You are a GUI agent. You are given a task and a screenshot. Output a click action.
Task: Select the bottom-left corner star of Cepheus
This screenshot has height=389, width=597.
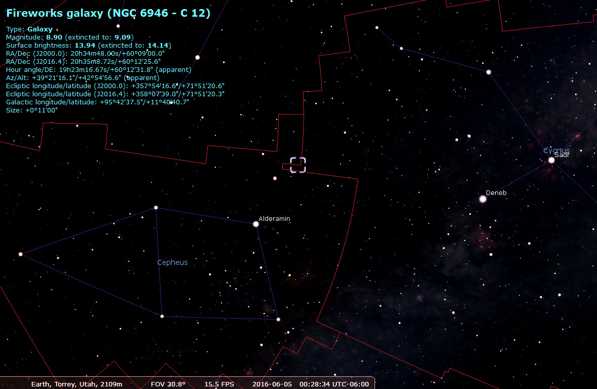162,317
